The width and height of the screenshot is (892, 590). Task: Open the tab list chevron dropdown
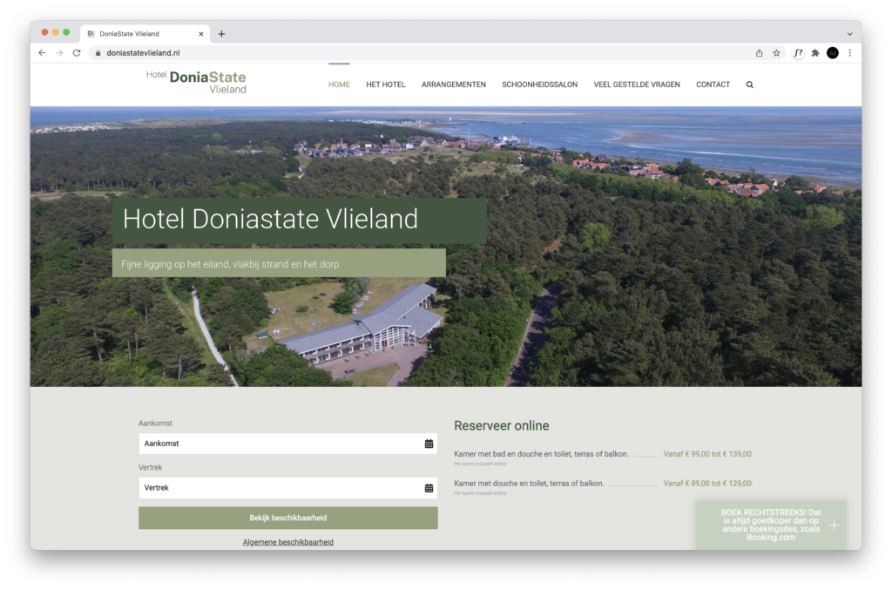tap(849, 34)
